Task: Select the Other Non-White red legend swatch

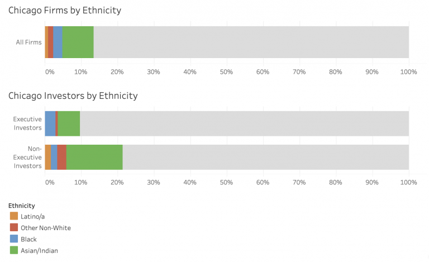Action: tap(13, 227)
